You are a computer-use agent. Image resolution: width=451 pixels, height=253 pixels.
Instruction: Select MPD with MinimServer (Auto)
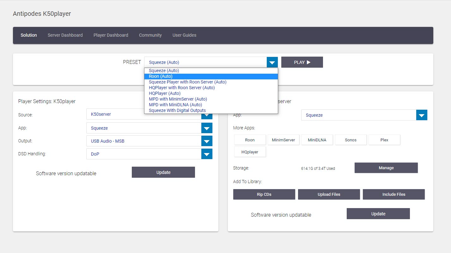[x=211, y=99]
